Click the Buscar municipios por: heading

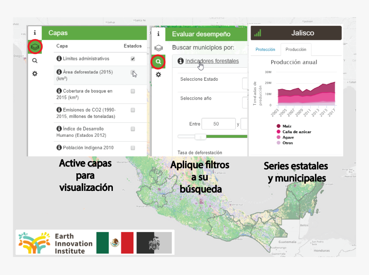(x=203, y=48)
